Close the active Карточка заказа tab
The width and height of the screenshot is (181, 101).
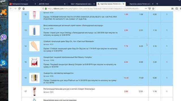pyautogui.click(x=123, y=4)
